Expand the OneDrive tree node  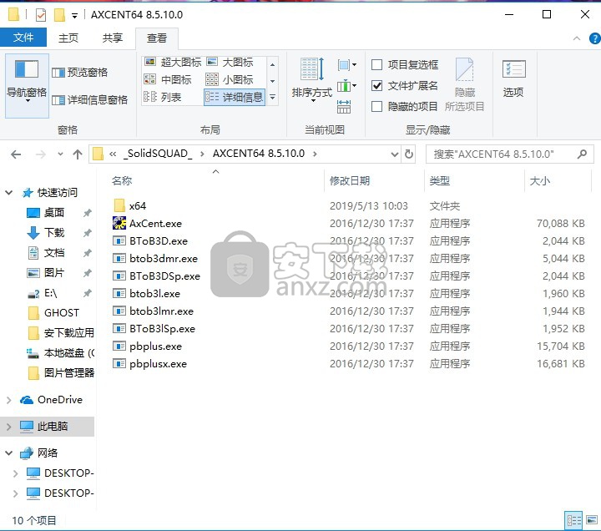tap(9, 400)
